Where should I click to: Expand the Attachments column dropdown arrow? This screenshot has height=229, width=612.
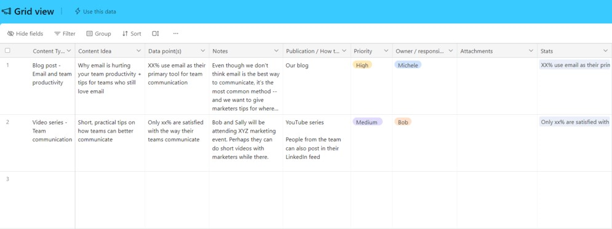point(531,51)
